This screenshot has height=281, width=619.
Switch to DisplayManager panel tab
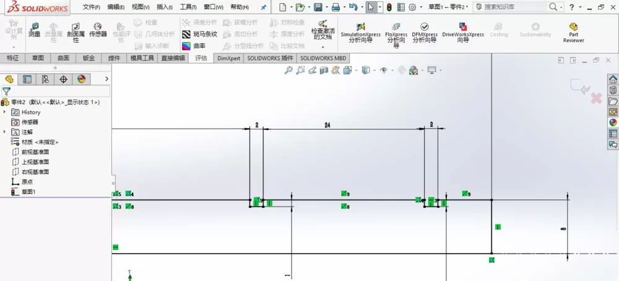81,79
